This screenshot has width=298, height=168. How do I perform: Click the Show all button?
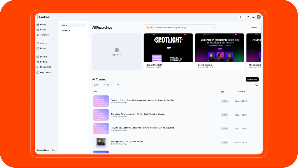254,27
